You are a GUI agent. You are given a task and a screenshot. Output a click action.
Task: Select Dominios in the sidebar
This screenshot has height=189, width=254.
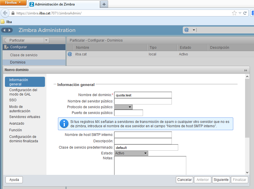click(x=34, y=62)
